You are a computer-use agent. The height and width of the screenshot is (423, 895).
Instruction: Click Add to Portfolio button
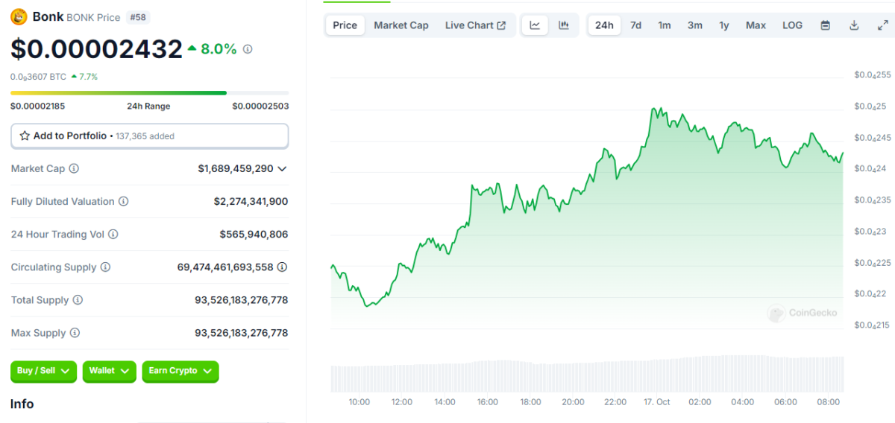pos(149,136)
